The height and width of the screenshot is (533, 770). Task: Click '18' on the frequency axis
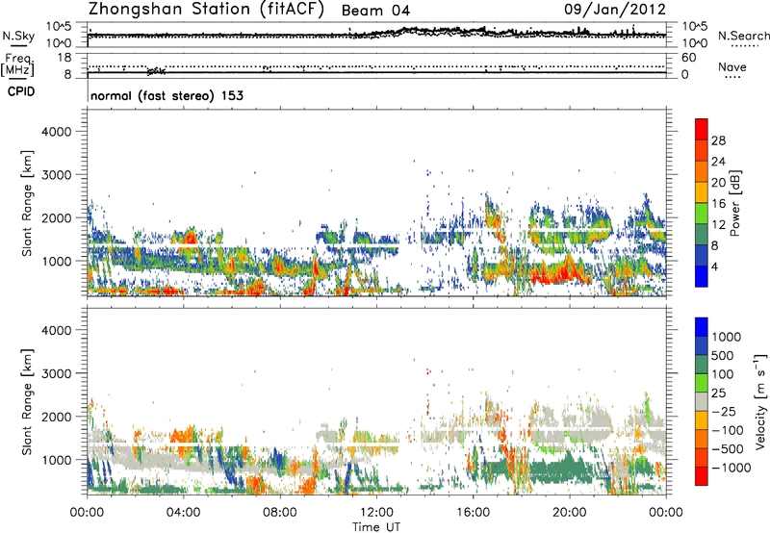(x=64, y=58)
